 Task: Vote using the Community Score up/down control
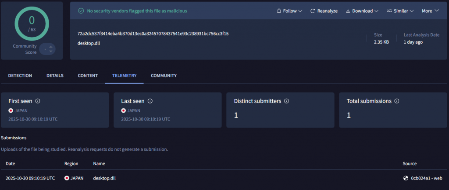click(x=47, y=49)
